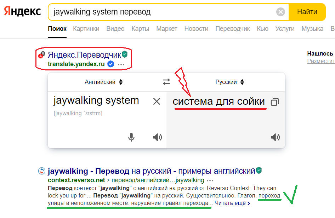Click the transcription [jaywalking ˈsɪstɪm]
The height and width of the screenshot is (218, 335).
78,113
